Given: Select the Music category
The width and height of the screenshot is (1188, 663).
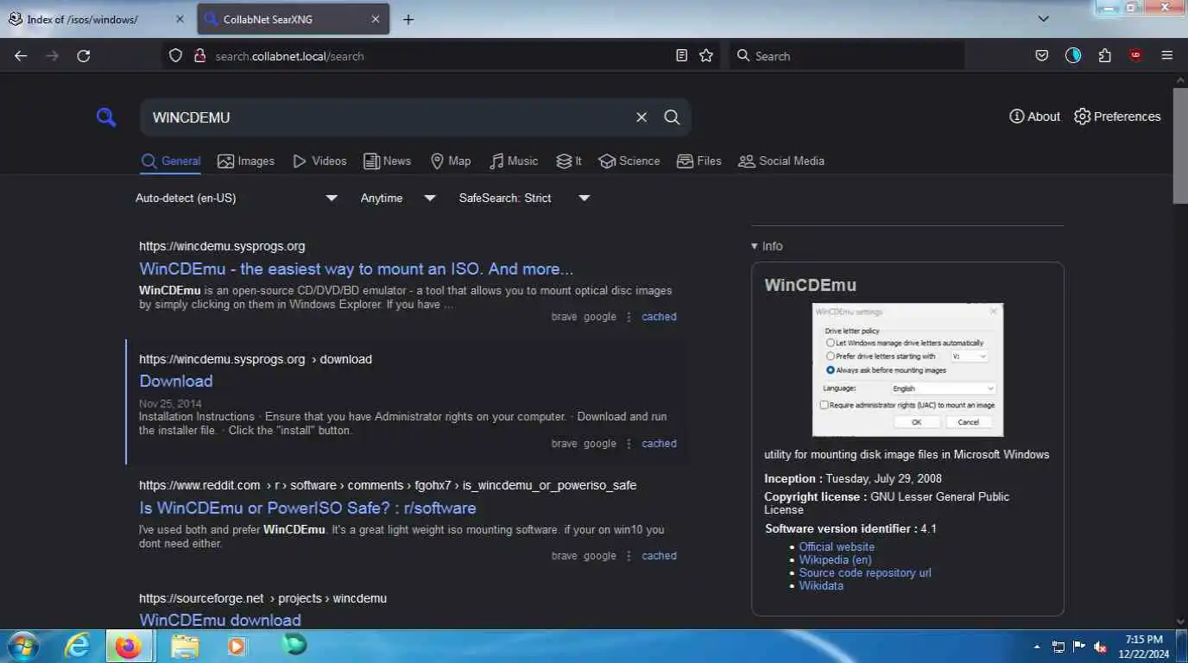Looking at the screenshot, I should tap(514, 161).
